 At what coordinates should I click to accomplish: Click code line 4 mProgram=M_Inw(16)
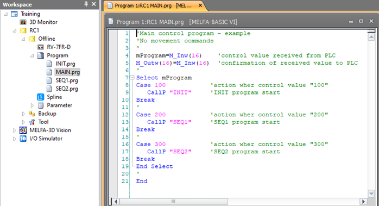[169, 55]
